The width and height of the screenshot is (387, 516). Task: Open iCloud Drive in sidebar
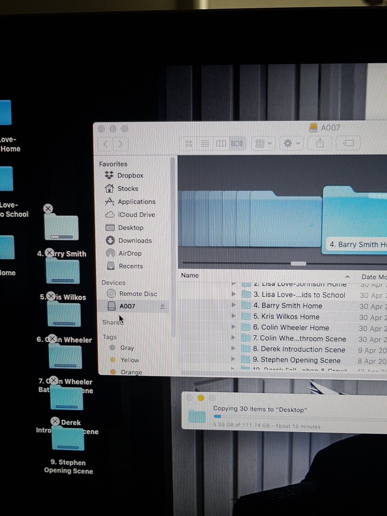136,215
